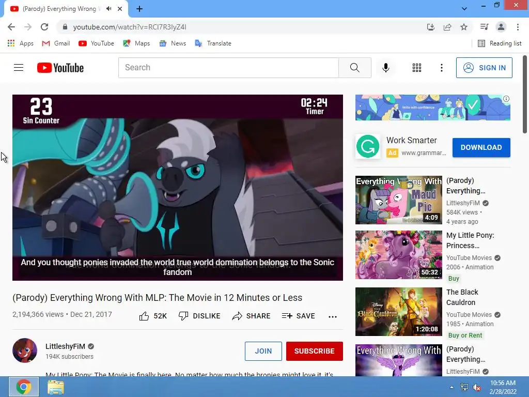The height and width of the screenshot is (397, 529).
Task: Activate voice search microphone icon
Action: click(x=385, y=68)
